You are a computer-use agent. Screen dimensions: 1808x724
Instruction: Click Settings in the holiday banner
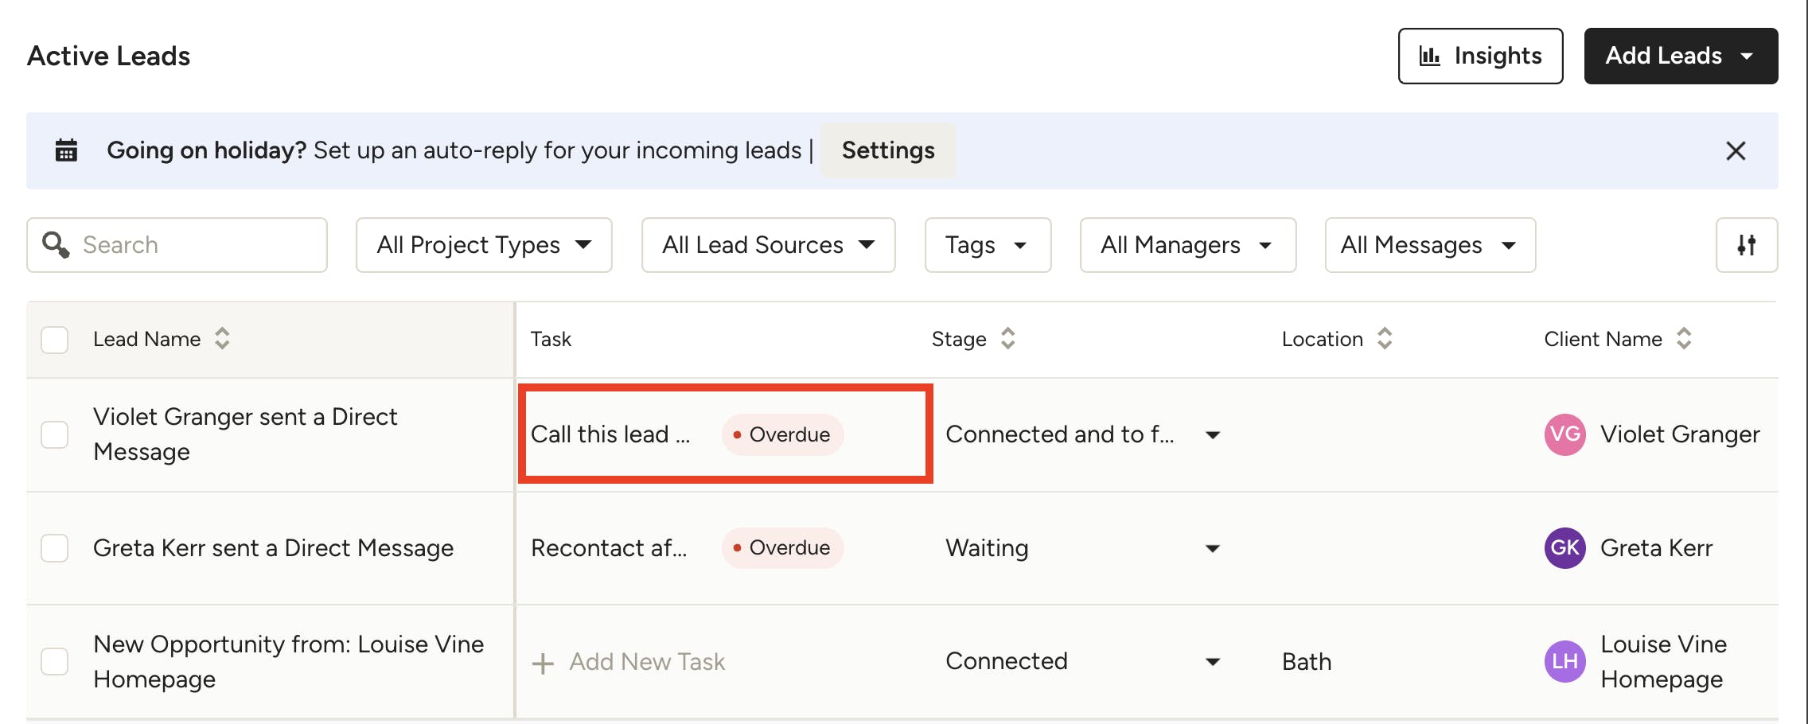(x=887, y=150)
